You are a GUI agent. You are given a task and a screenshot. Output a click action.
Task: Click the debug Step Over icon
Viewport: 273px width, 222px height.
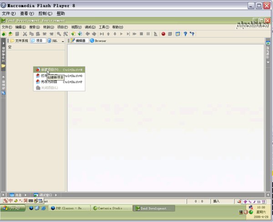102,34
